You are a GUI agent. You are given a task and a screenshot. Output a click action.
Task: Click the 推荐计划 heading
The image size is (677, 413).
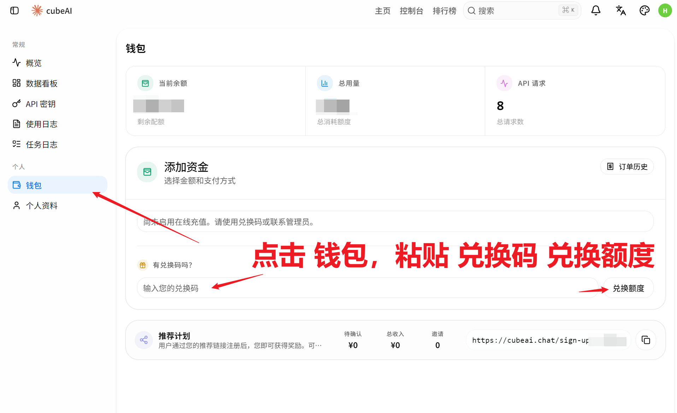(x=174, y=336)
